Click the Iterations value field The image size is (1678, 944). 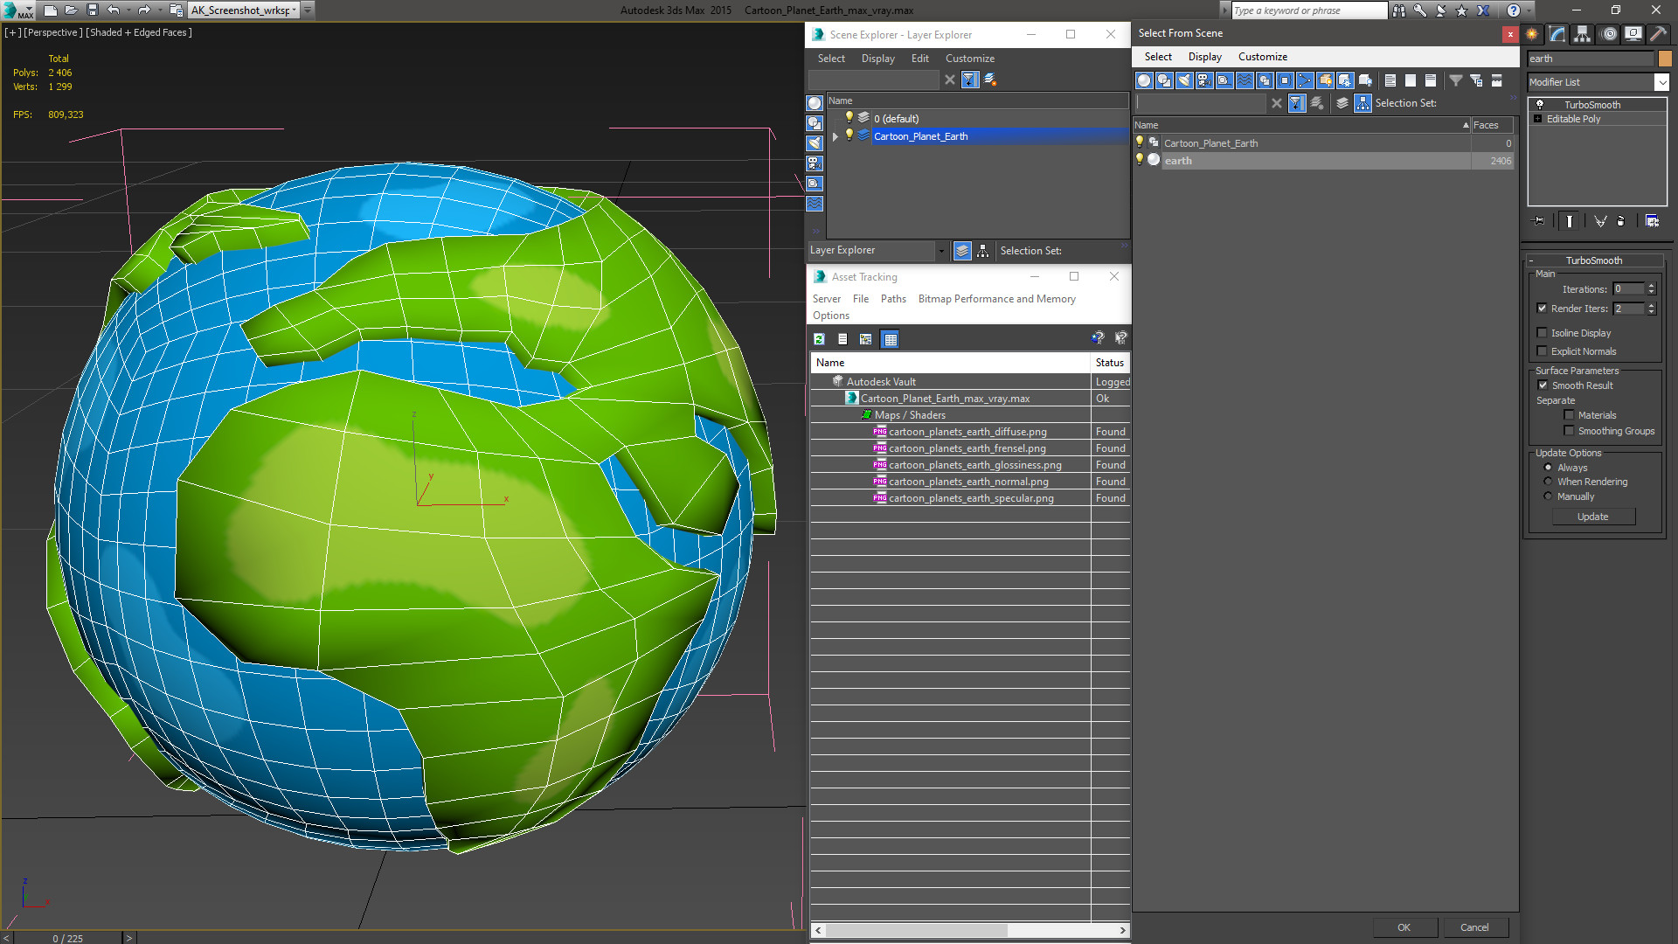pyautogui.click(x=1628, y=289)
